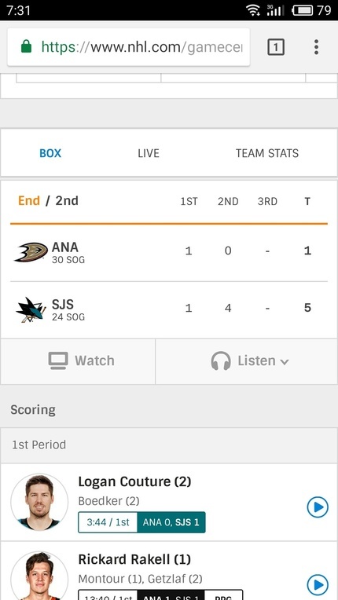Click the San Jose Sharks logo
Image resolution: width=338 pixels, height=600 pixels.
(31, 309)
